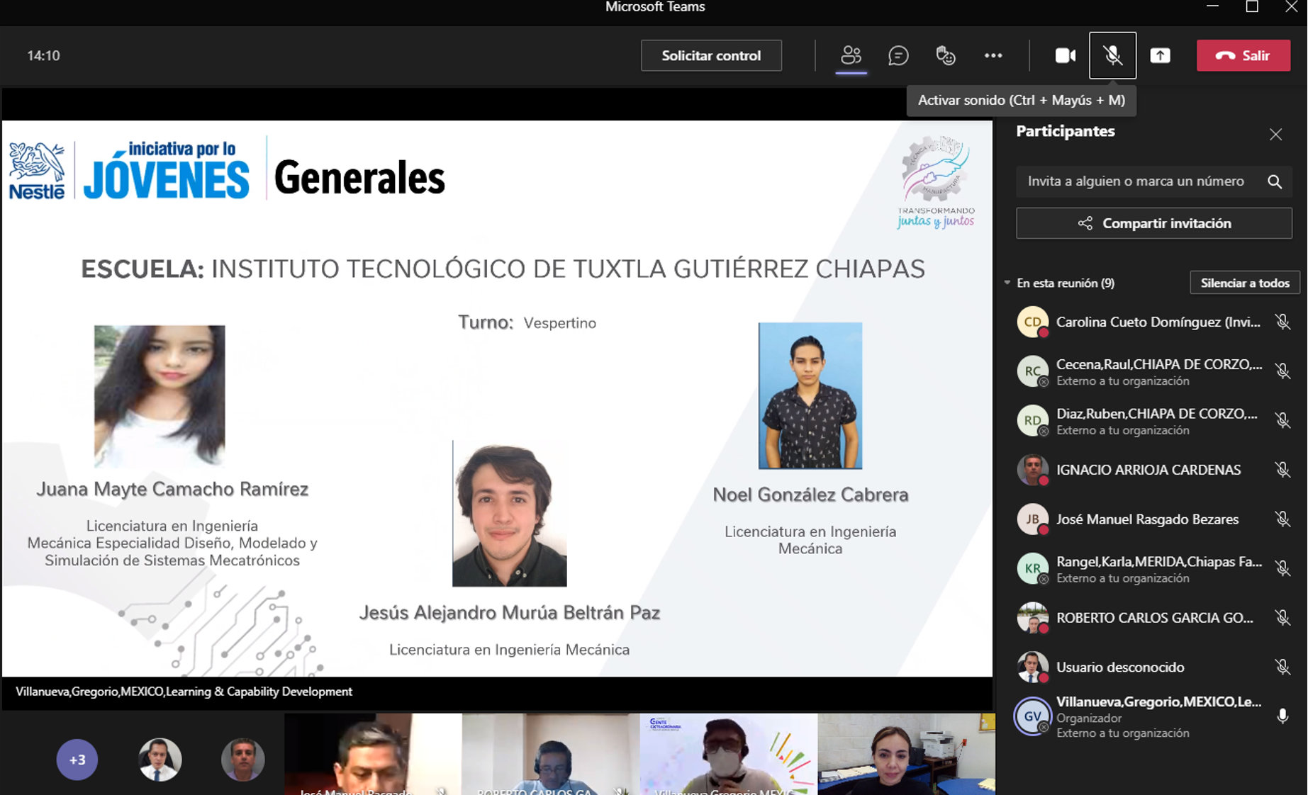This screenshot has height=795, width=1308.
Task: Click the mic icon next to Cecena Raul
Action: 1282,371
